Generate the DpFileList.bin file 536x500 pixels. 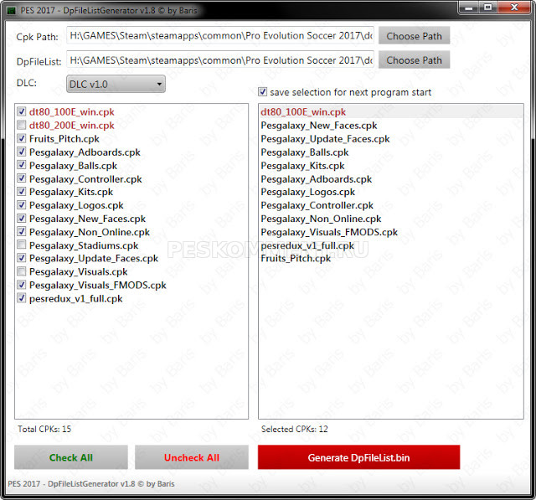[358, 457]
